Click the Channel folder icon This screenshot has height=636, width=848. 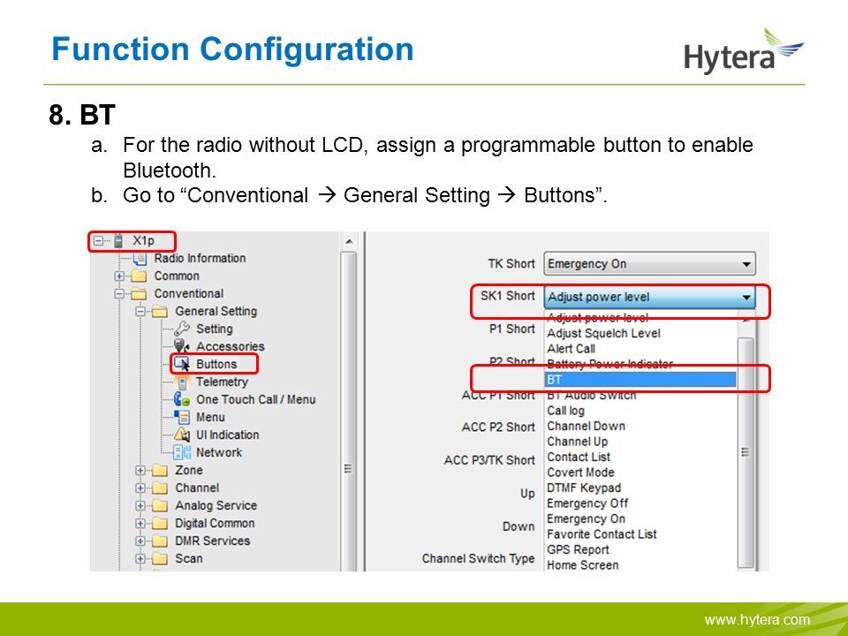click(160, 488)
